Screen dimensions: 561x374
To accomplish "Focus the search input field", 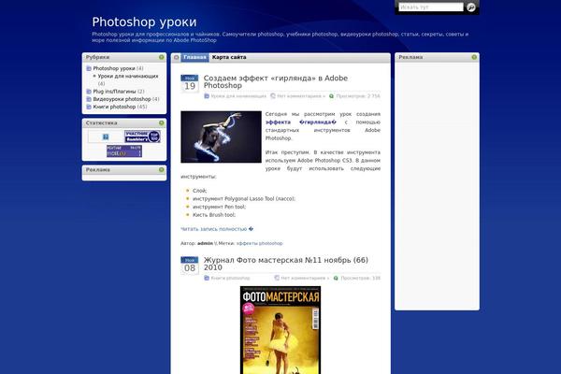I will pos(431,7).
